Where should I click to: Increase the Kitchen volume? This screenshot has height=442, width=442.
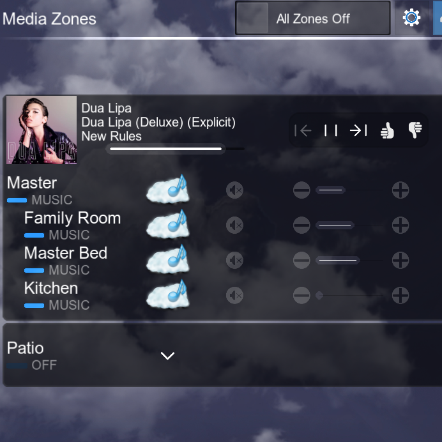pos(400,296)
